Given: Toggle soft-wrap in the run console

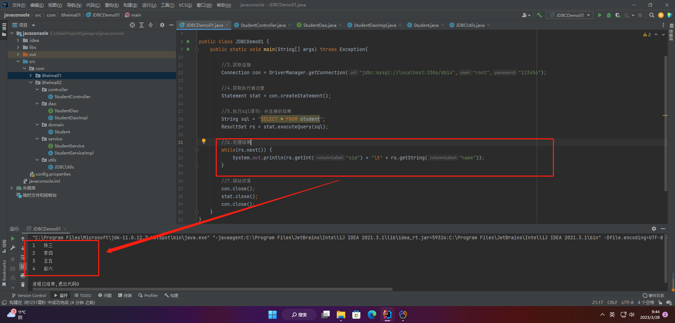Looking at the screenshot, I should [23, 258].
